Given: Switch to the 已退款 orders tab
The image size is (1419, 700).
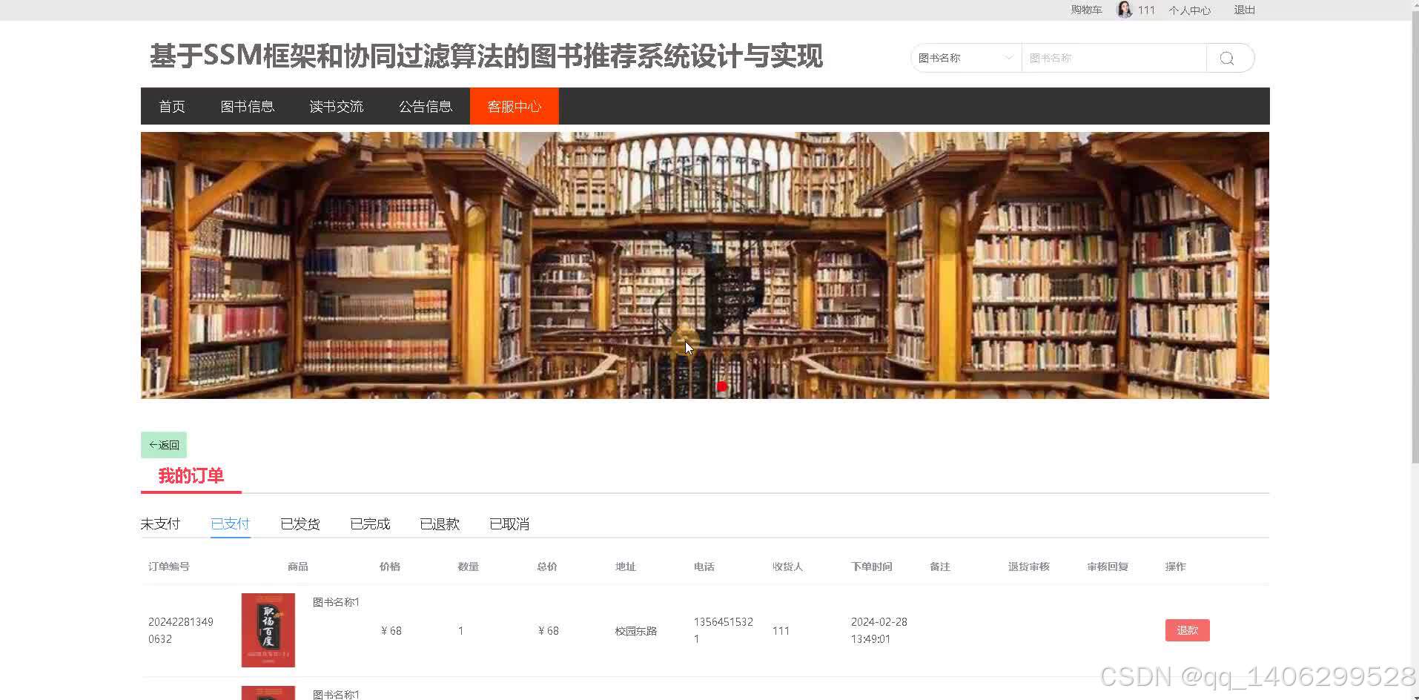Looking at the screenshot, I should click(440, 524).
